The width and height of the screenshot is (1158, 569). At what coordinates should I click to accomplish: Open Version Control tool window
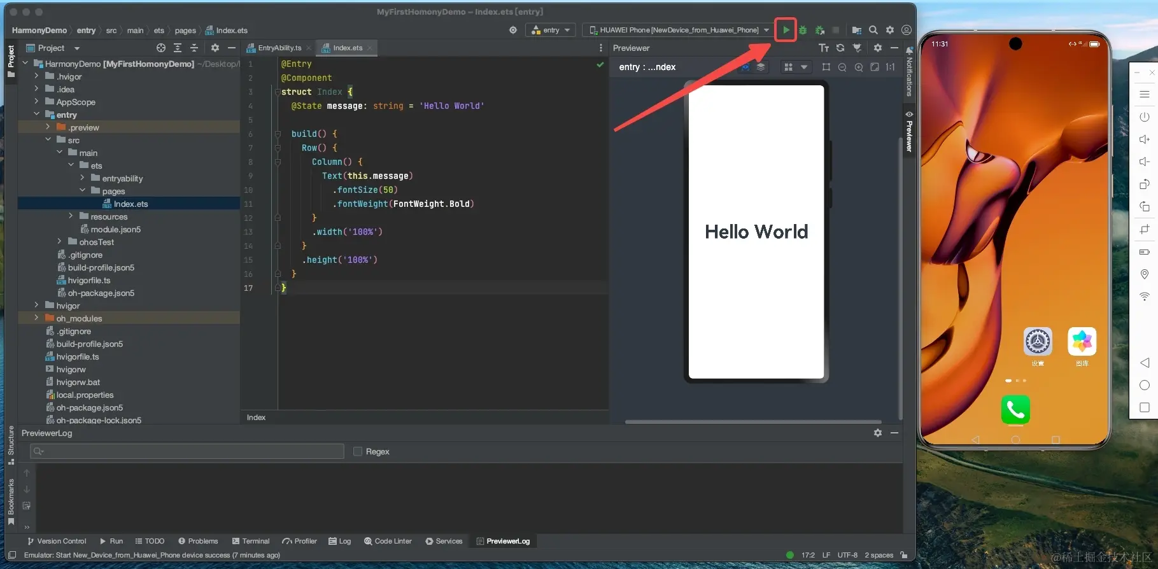pos(57,541)
